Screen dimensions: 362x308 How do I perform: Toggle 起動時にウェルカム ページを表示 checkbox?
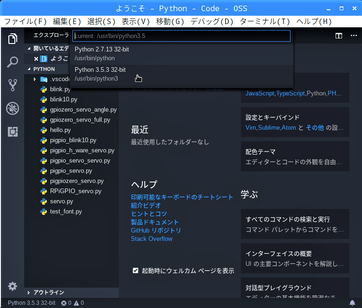tap(136, 270)
